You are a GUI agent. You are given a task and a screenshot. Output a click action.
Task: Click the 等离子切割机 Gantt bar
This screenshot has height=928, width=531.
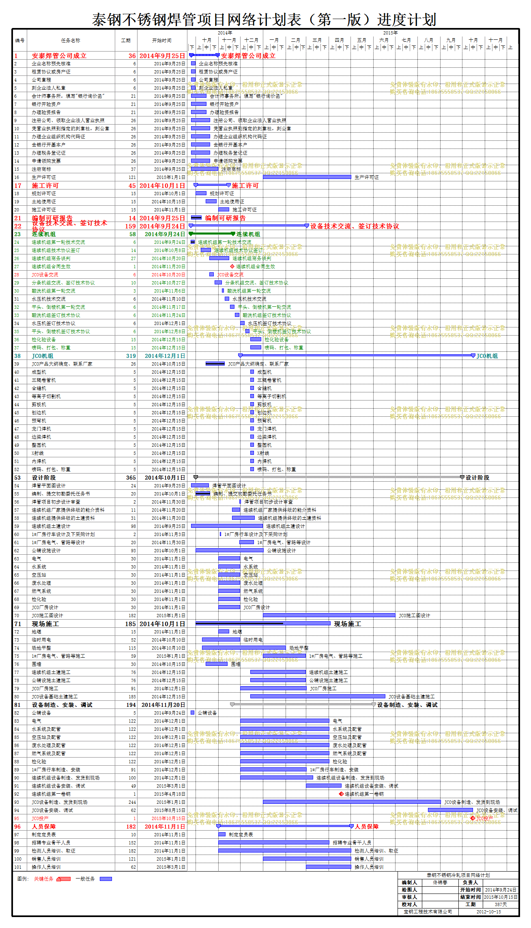pos(252,396)
